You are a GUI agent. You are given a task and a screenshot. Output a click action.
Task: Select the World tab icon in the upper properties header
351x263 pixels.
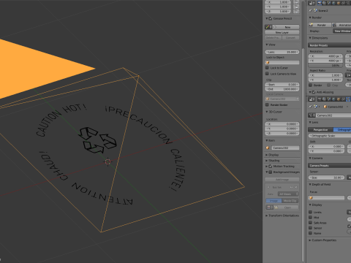tap(333, 3)
